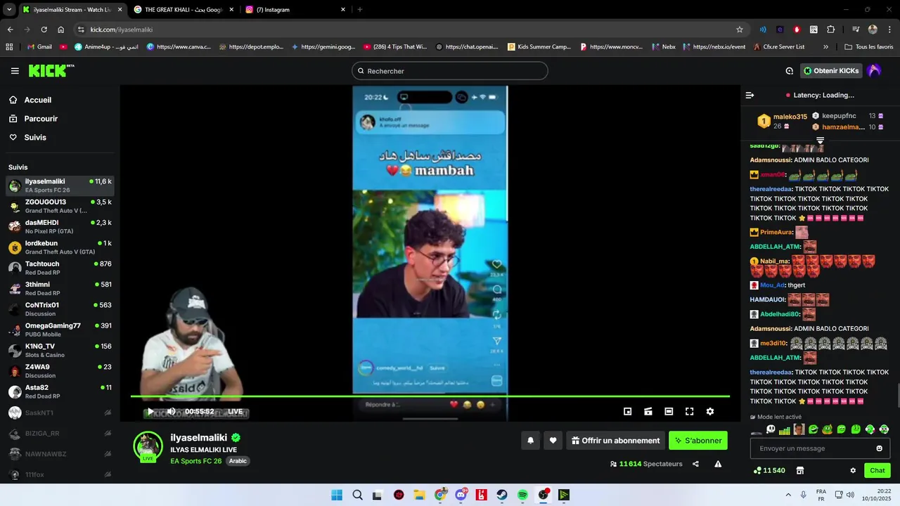Click the support chat bubble icon in the header
900x506 pixels.
[790, 71]
